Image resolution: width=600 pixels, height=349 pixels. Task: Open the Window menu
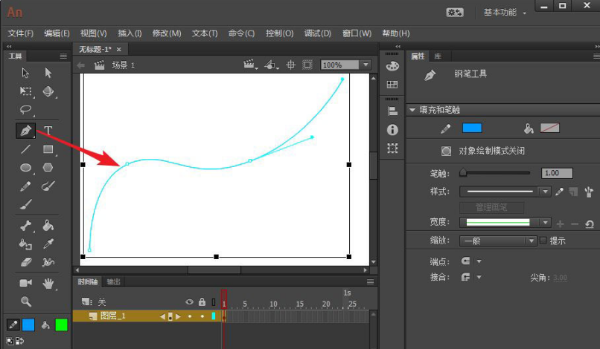[x=357, y=33]
